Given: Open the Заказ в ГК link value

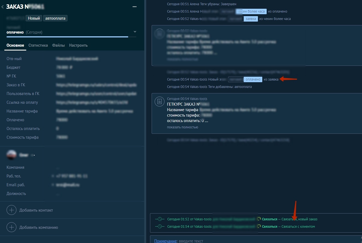Looking at the screenshot, I should [x=96, y=85].
